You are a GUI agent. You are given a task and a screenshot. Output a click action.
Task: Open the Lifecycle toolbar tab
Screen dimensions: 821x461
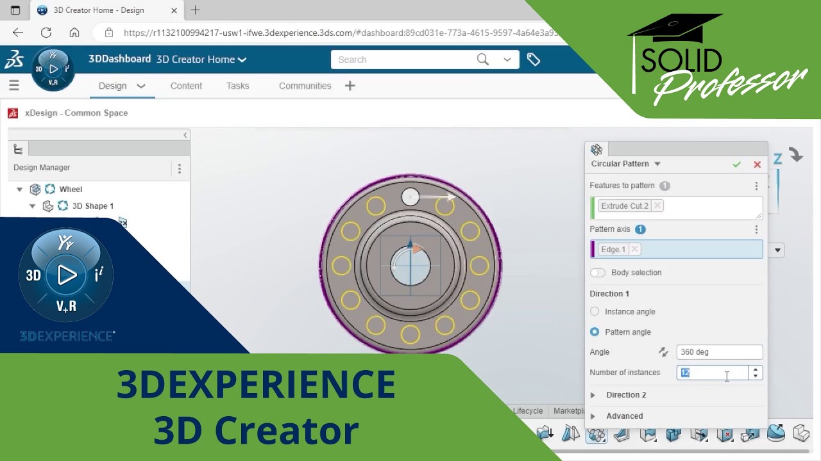(x=528, y=411)
